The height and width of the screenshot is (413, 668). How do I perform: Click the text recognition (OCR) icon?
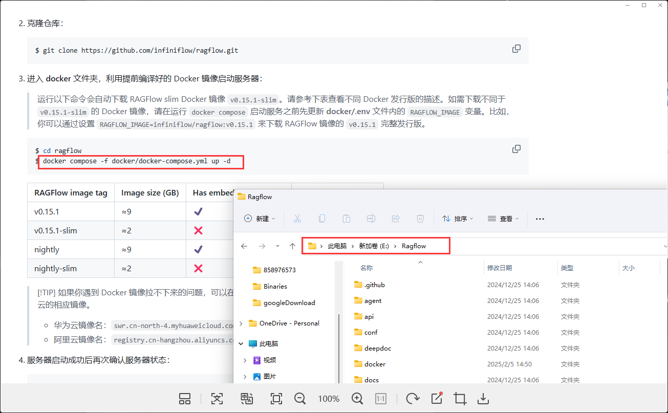pos(217,399)
